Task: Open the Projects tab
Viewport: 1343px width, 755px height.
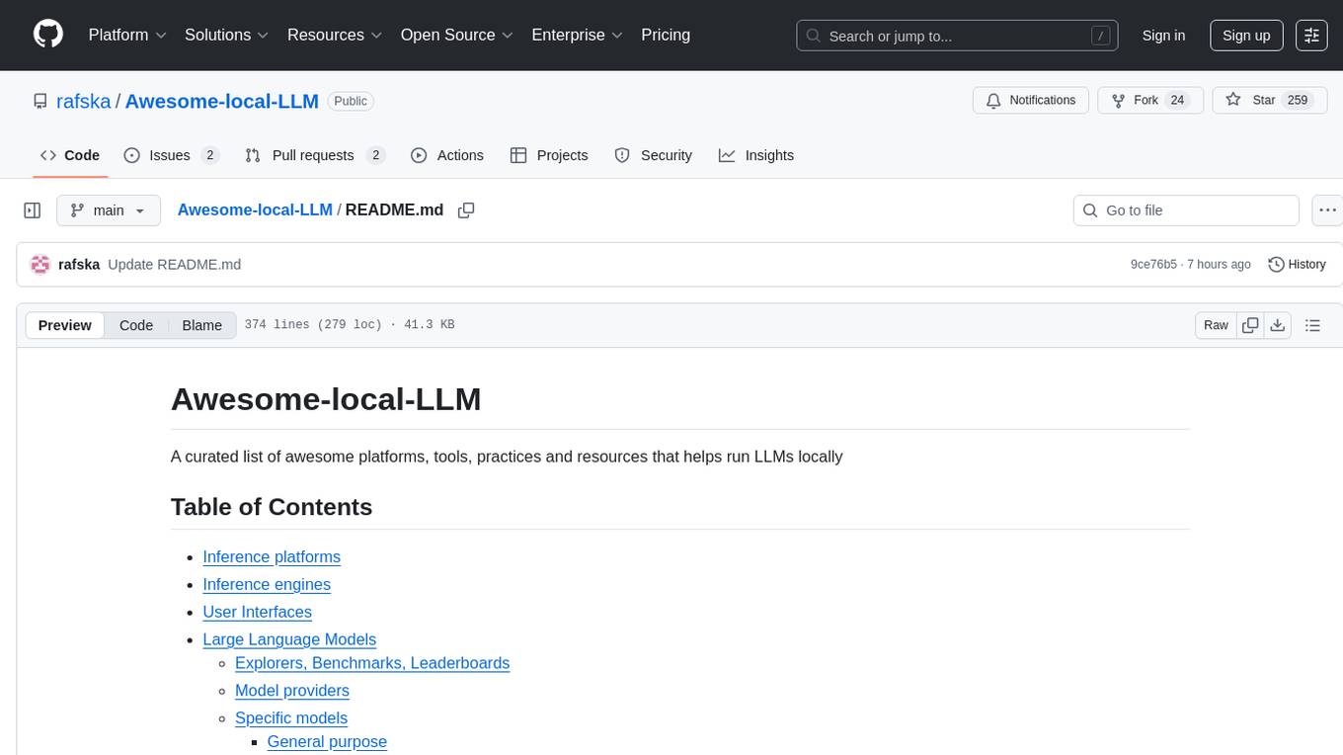Action: point(549,155)
